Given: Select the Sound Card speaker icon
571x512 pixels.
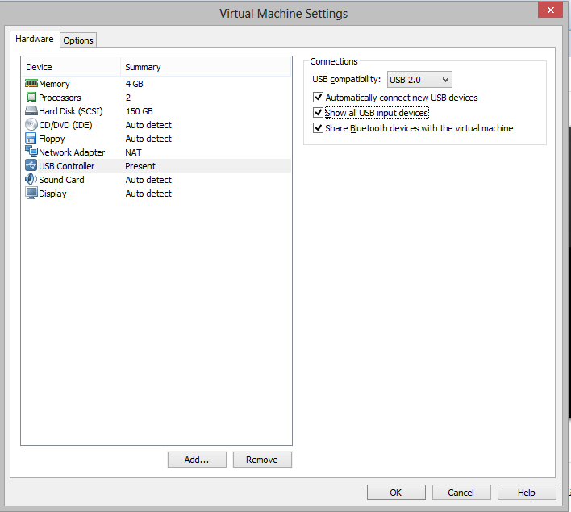Looking at the screenshot, I should tap(31, 179).
